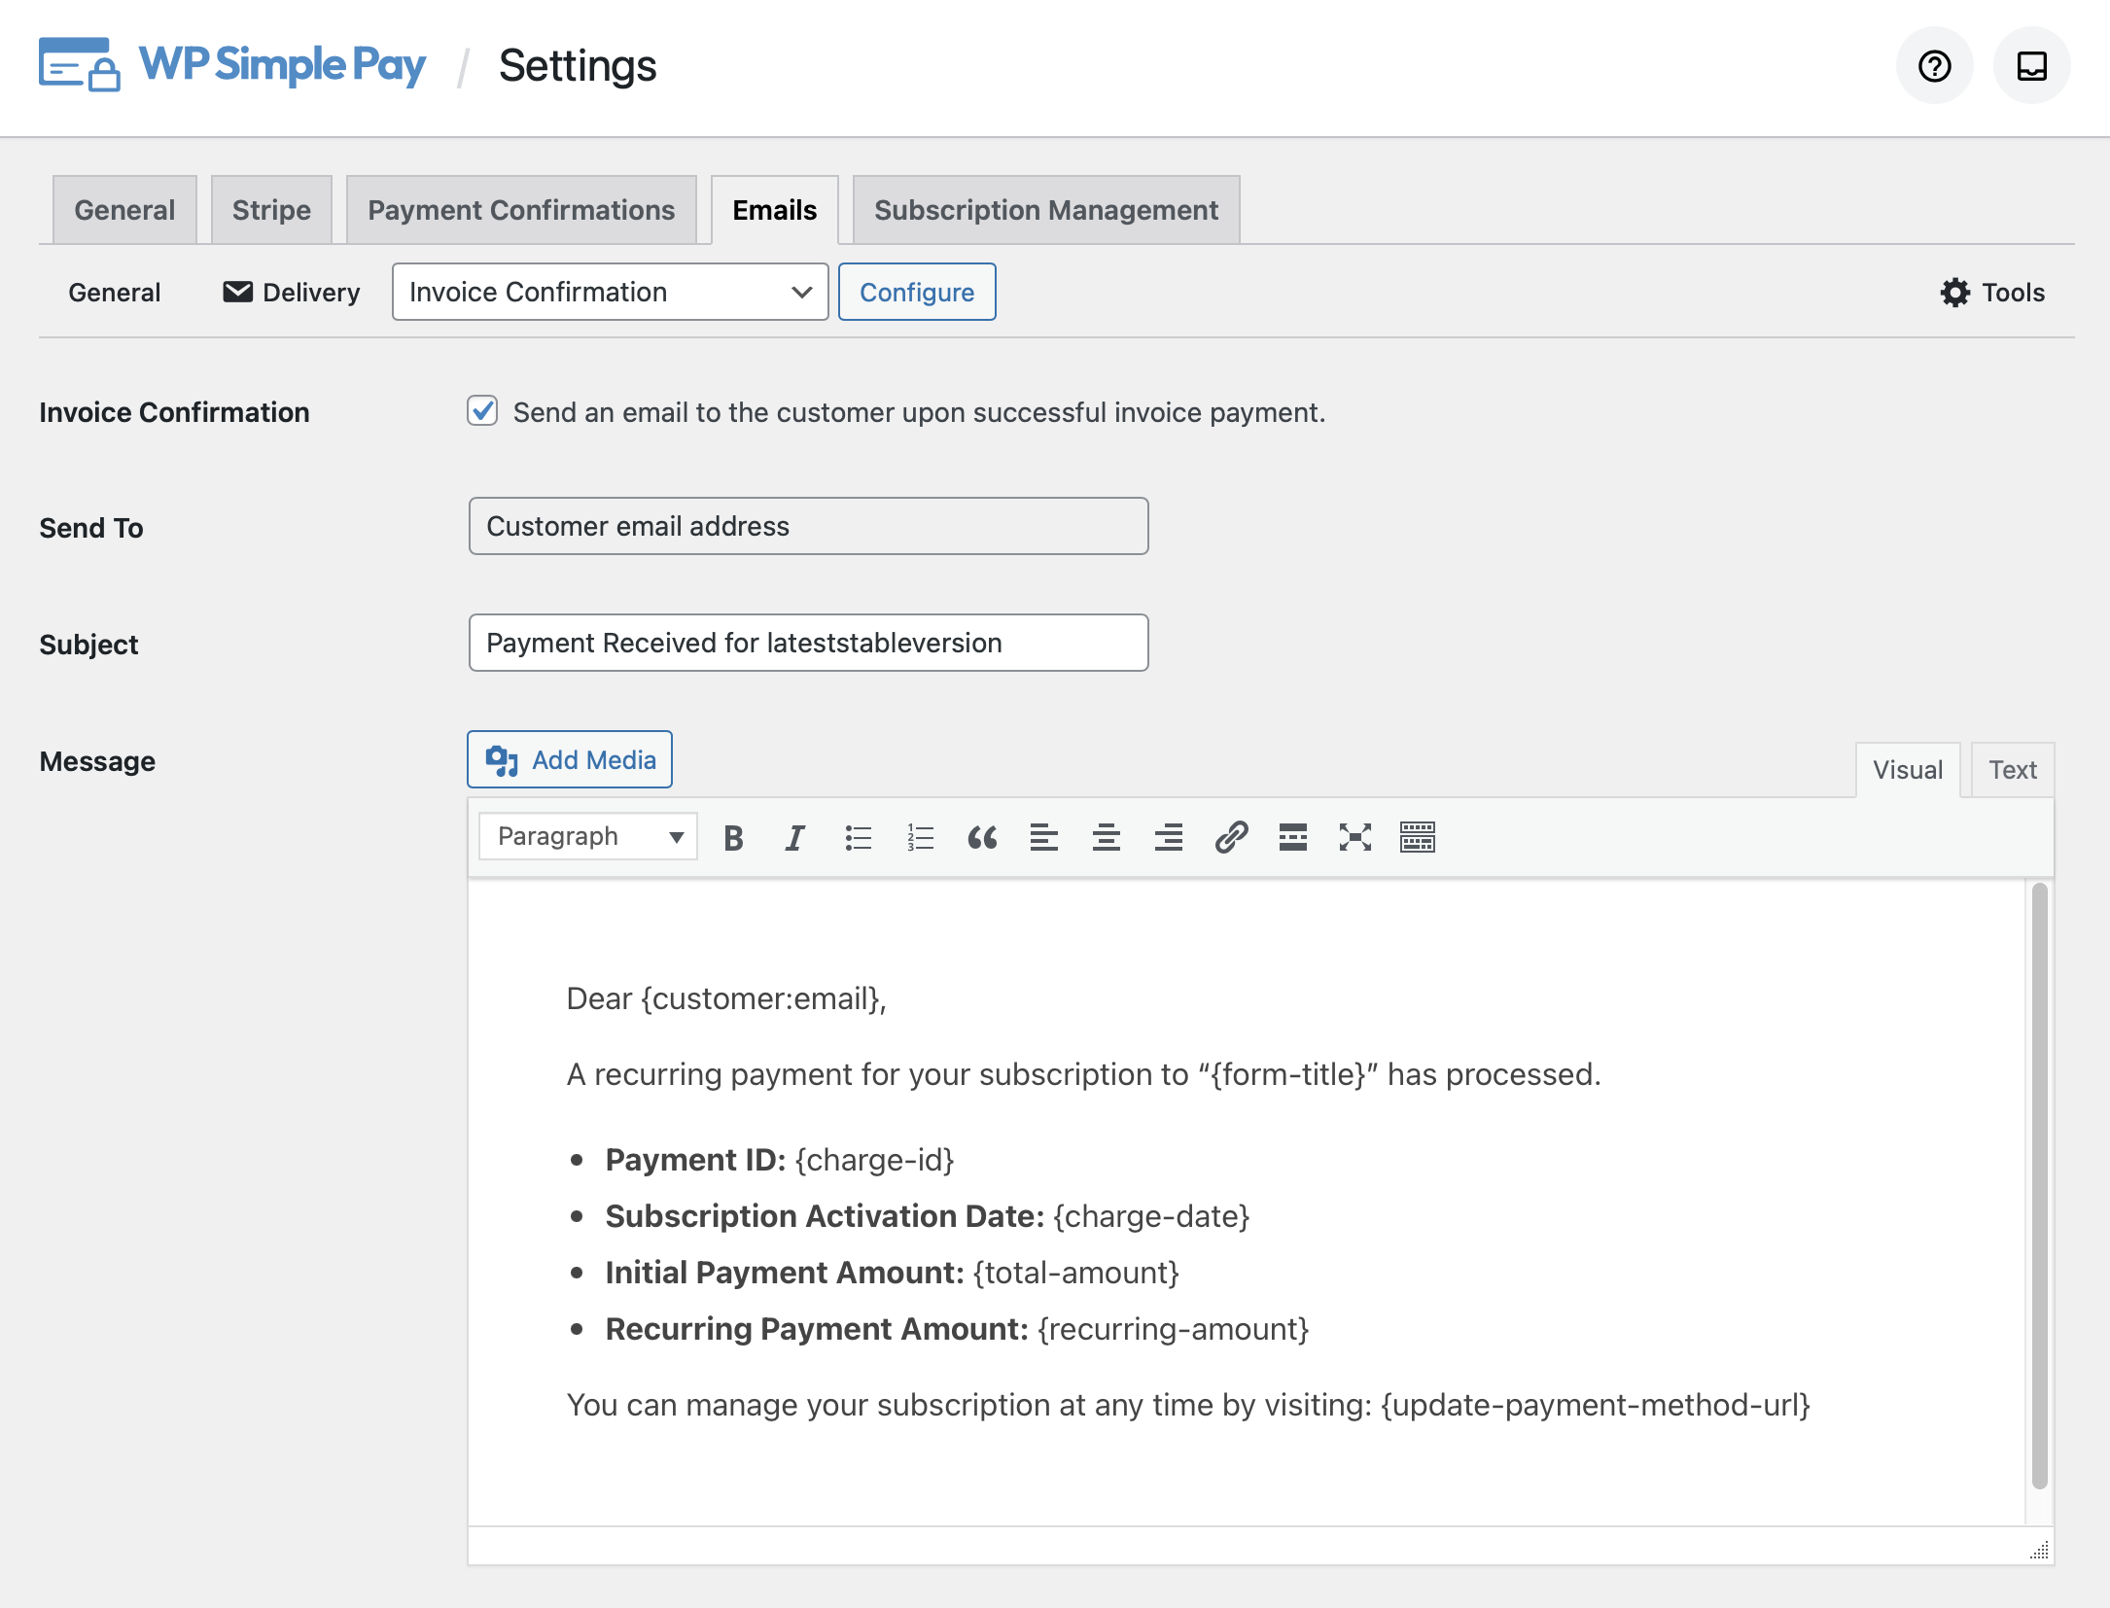Uncheck the Invoice Confirmation email checkbox
The image size is (2110, 1608).
(x=482, y=411)
